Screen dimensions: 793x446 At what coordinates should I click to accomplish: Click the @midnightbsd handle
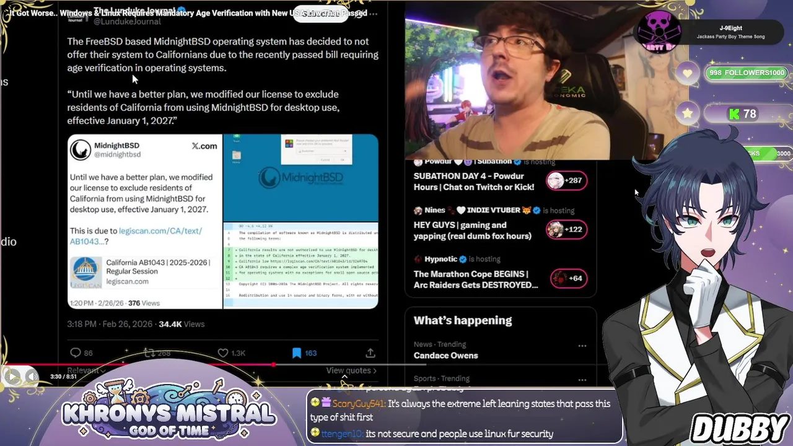point(117,154)
